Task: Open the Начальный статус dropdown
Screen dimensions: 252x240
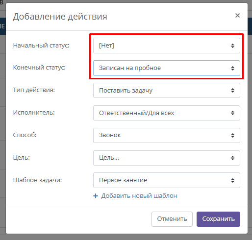Action: pos(167,46)
